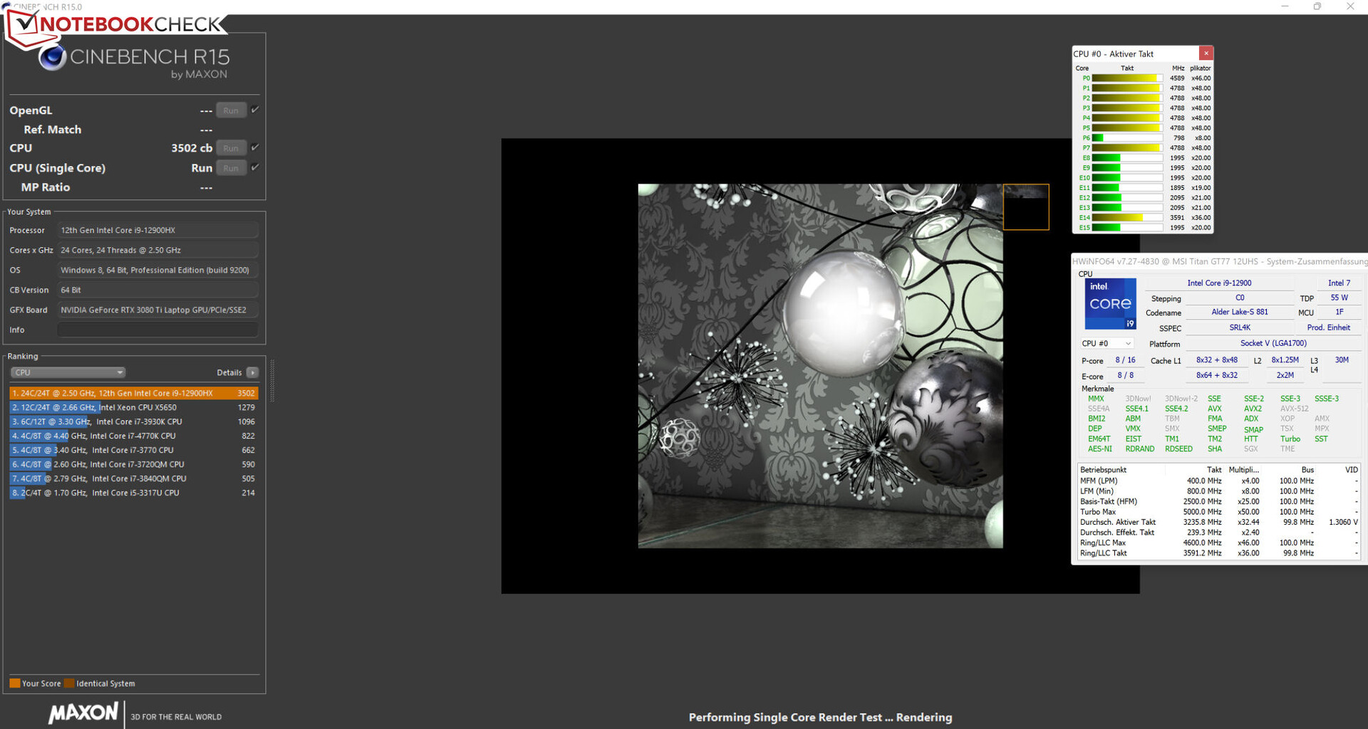Run the OpenGL benchmark
Screen dimensions: 1368x729
coord(231,110)
